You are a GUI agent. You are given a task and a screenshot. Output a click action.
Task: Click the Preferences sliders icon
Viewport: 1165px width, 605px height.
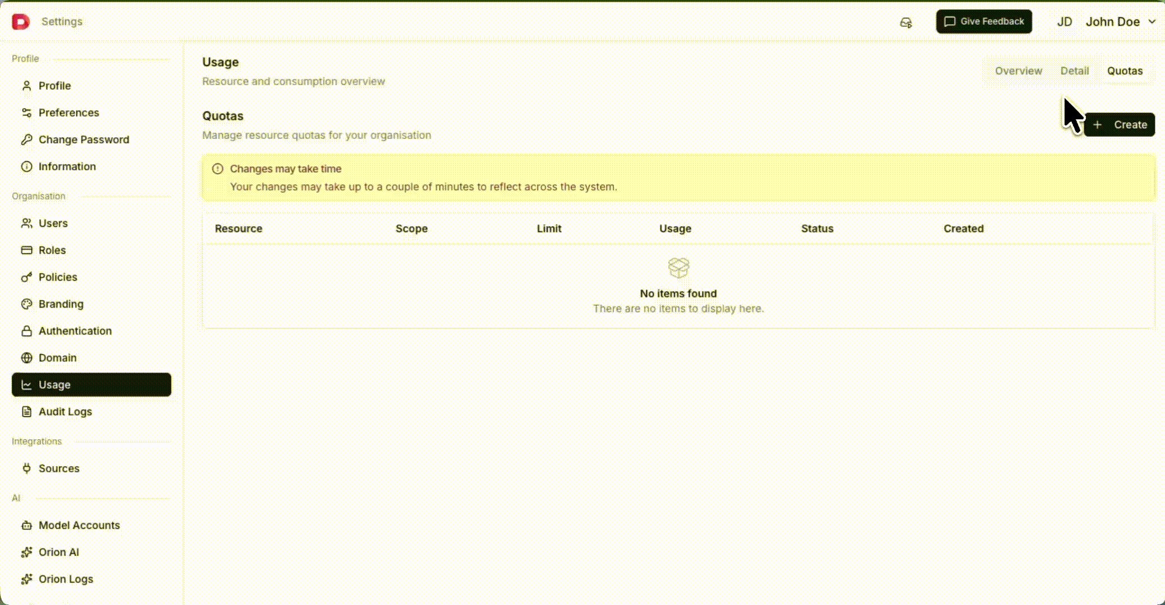point(26,113)
